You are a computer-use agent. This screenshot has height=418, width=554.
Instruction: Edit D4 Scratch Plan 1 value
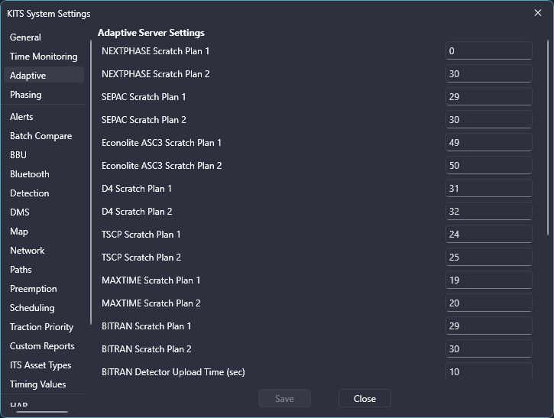[x=488, y=188]
